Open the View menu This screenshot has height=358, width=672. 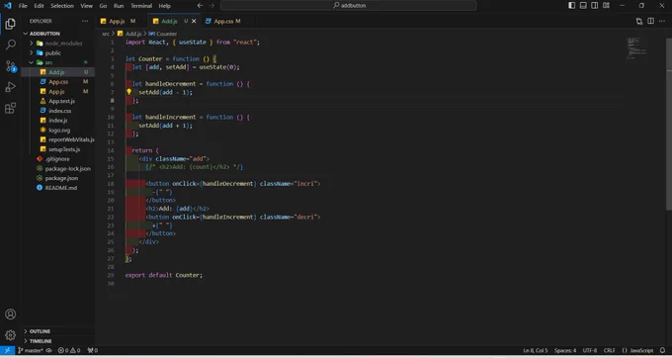(87, 6)
